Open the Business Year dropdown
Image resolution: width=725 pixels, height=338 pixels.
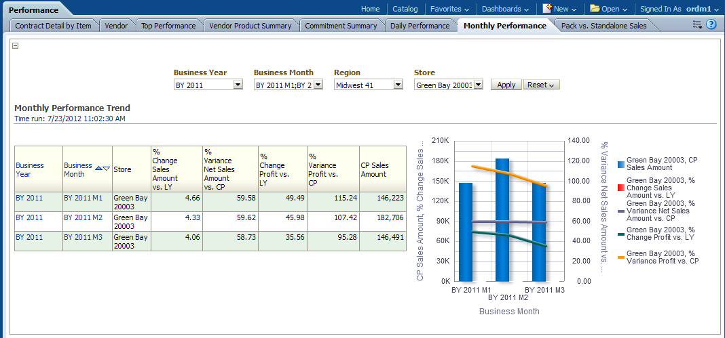pos(238,85)
